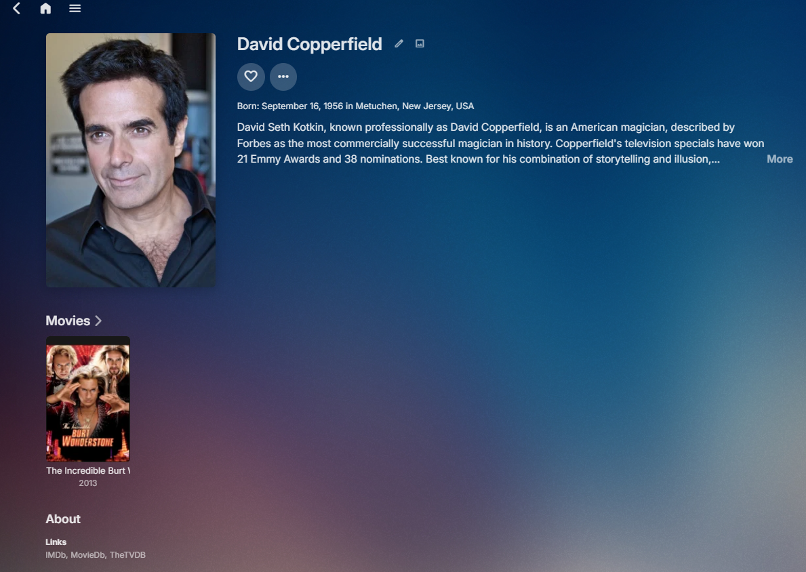Open the IMDb link
Image resolution: width=806 pixels, height=572 pixels.
coord(56,555)
